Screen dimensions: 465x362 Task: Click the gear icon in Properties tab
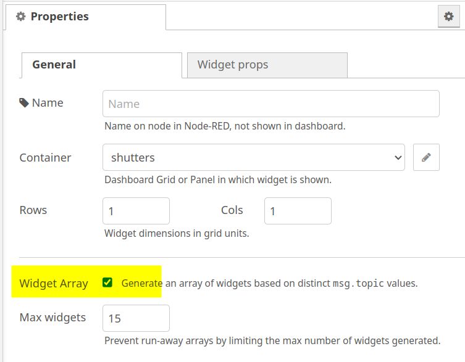21,16
